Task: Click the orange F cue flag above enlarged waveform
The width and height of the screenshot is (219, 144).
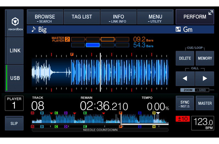Action: (x=72, y=54)
